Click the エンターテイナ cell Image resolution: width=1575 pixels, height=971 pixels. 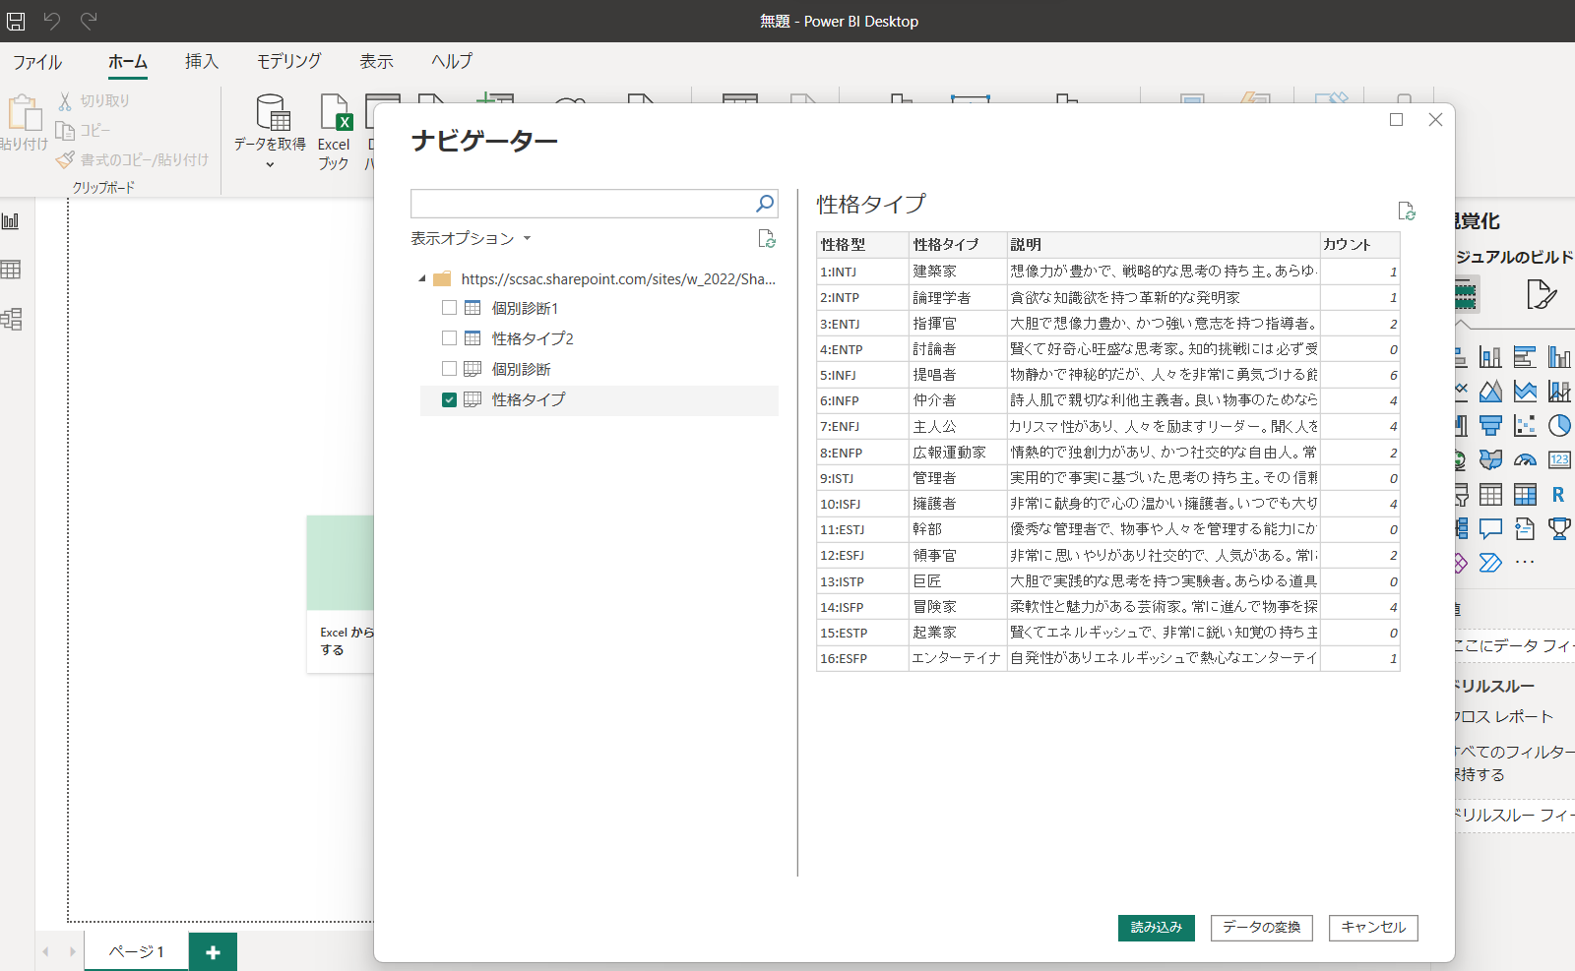coord(957,658)
